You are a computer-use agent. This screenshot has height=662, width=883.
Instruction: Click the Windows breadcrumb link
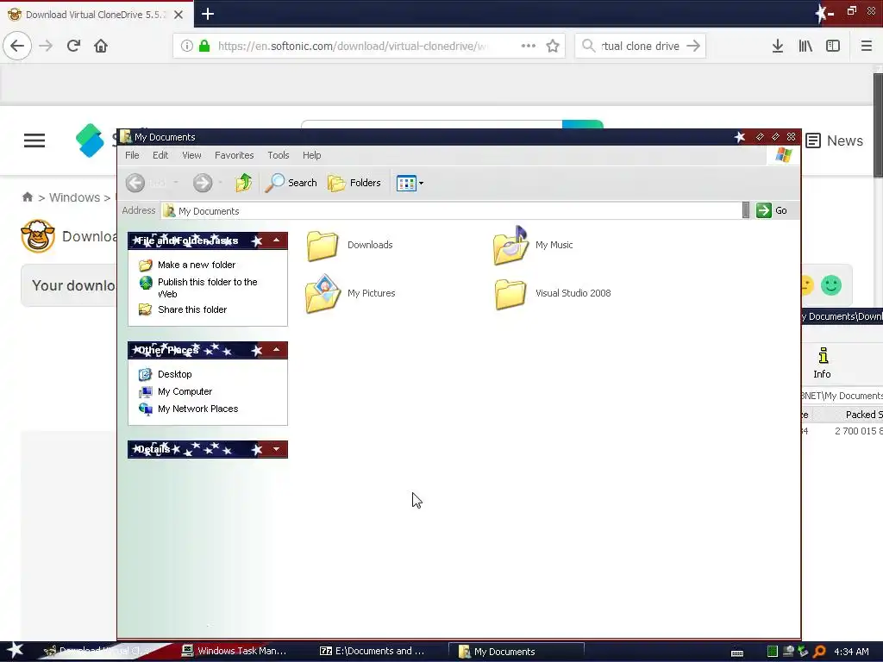(74, 197)
